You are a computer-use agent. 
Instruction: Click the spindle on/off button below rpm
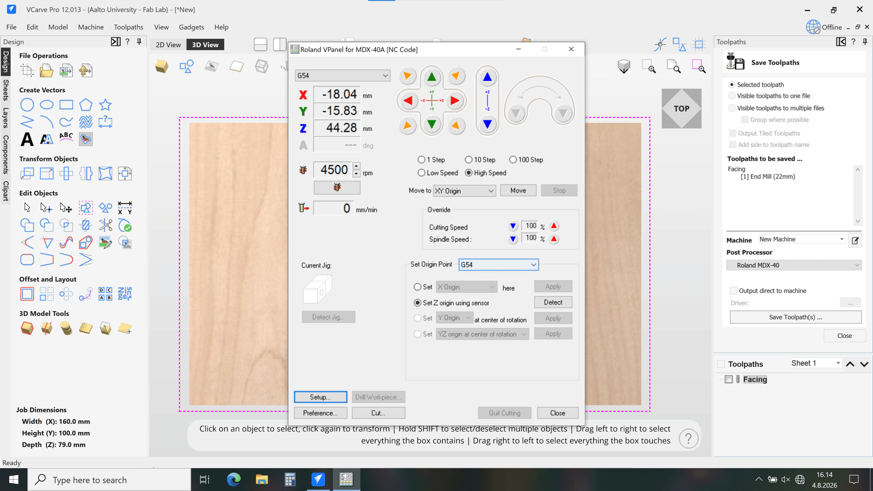[337, 188]
